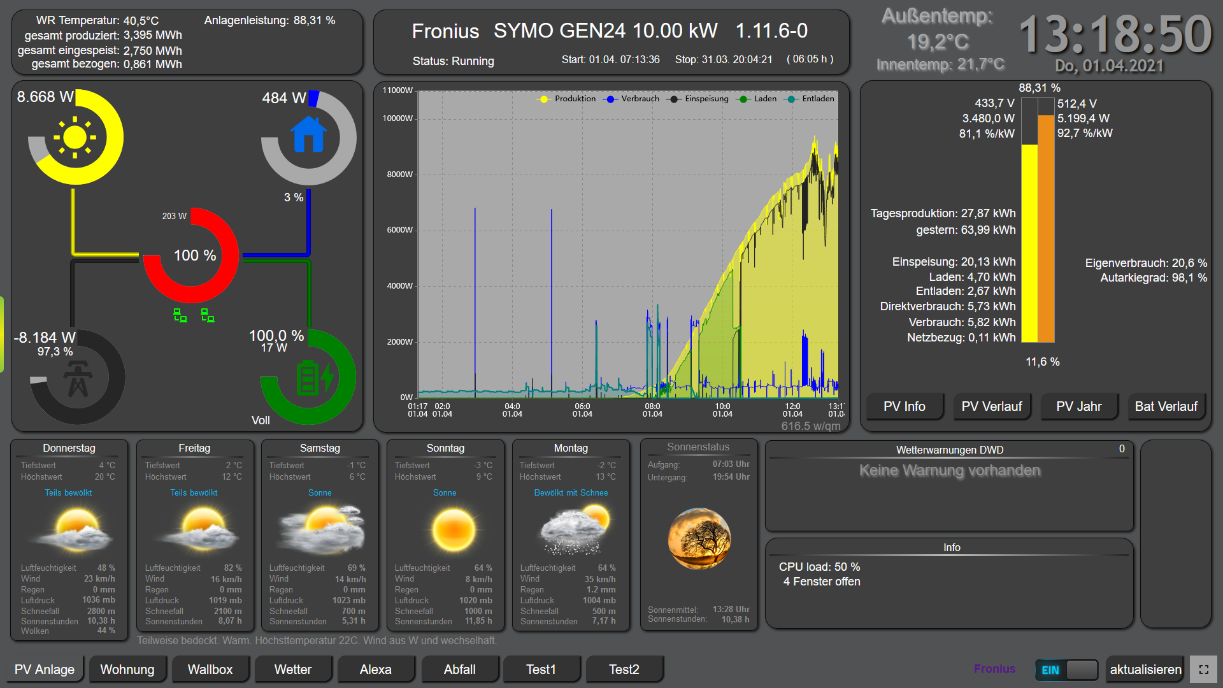Click the Einspeisung: 20,13 kWh value
The image size is (1223, 688).
954,262
